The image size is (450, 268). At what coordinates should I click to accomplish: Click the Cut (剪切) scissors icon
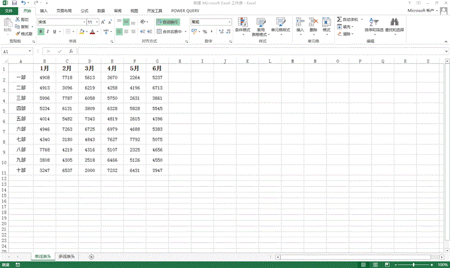[x=19, y=20]
